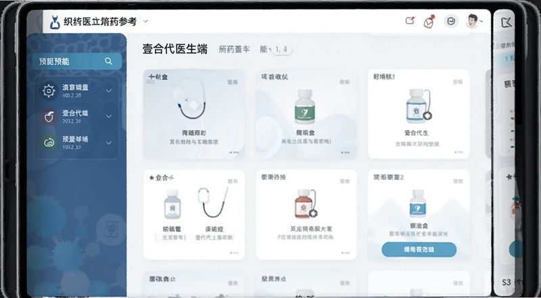This screenshot has width=541, height=298.
Task: Click the blue button in the last product card
Action: (419, 249)
